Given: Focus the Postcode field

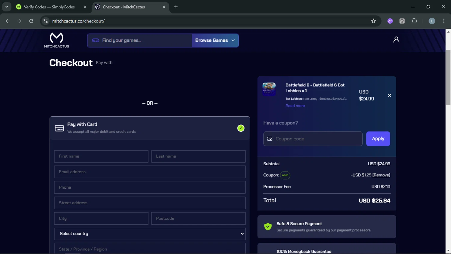Looking at the screenshot, I should pos(198,219).
